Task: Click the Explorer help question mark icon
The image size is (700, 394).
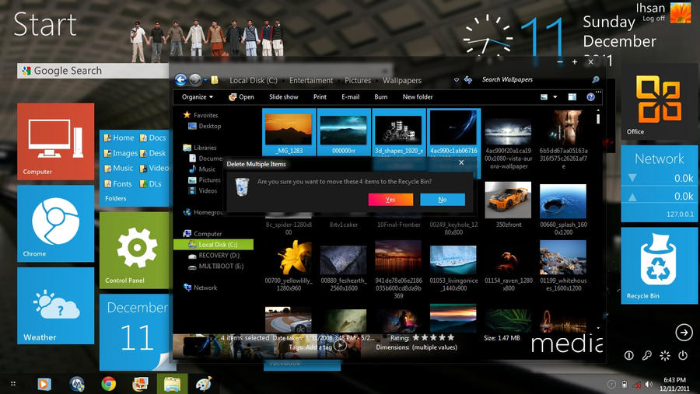Action: tap(590, 97)
